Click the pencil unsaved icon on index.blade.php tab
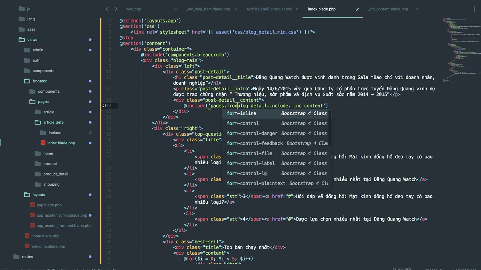Image resolution: width=481 pixels, height=270 pixels. [x=357, y=9]
